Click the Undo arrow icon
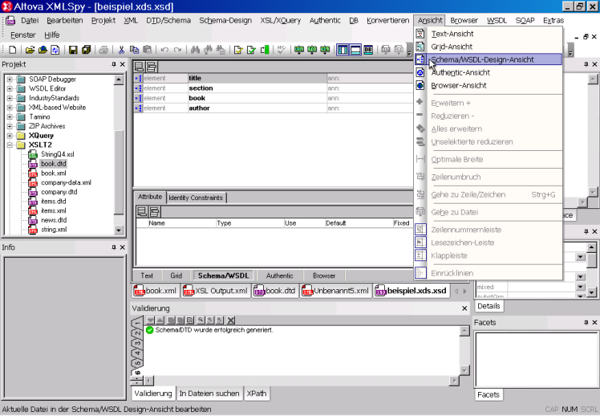 point(164,50)
